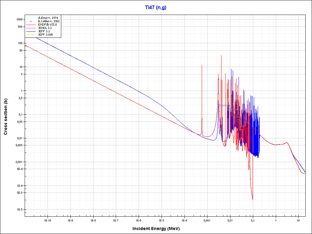Image resolution: width=312 pixels, height=234 pixels.
Task: Select the ENDF/B-VII.0 legend text
Action: pyautogui.click(x=47, y=25)
